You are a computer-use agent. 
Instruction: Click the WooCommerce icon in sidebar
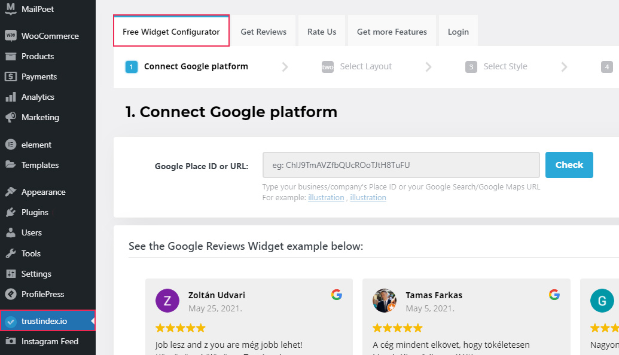tap(11, 36)
